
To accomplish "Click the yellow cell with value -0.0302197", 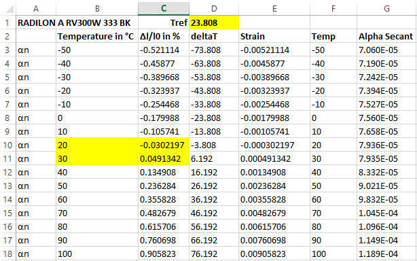I will click(x=164, y=145).
